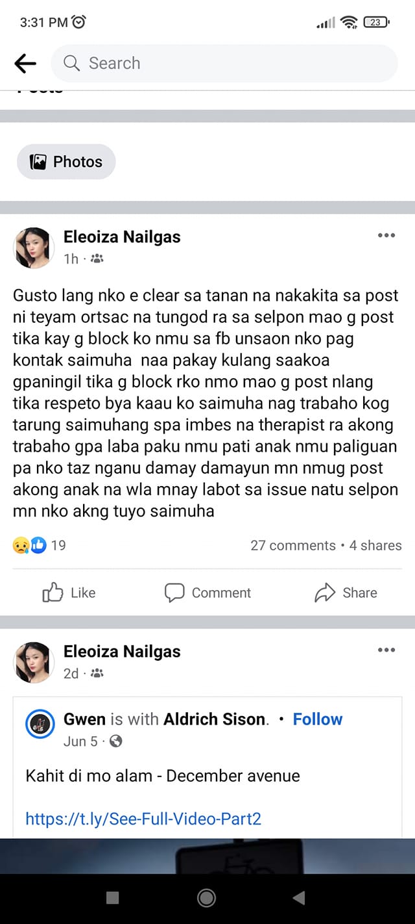
Task: View the 19 reactions list
Action: pyautogui.click(x=40, y=545)
